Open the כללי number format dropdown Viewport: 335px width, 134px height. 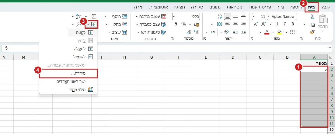pyautogui.click(x=174, y=17)
